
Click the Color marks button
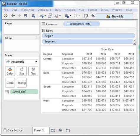click(10, 71)
